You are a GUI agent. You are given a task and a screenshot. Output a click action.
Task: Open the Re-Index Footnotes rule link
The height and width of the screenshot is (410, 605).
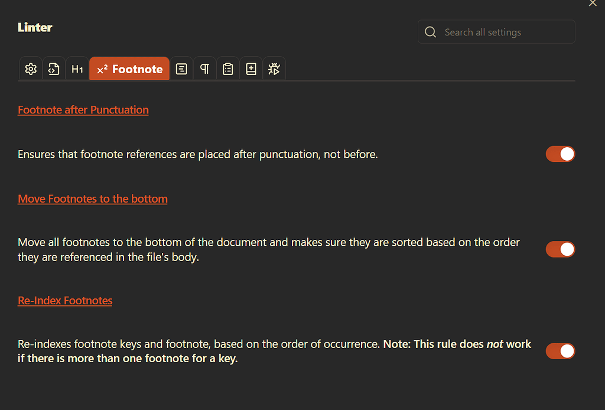coord(65,300)
